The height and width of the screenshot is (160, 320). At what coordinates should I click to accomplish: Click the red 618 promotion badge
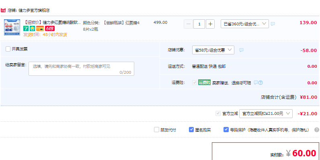50,29
